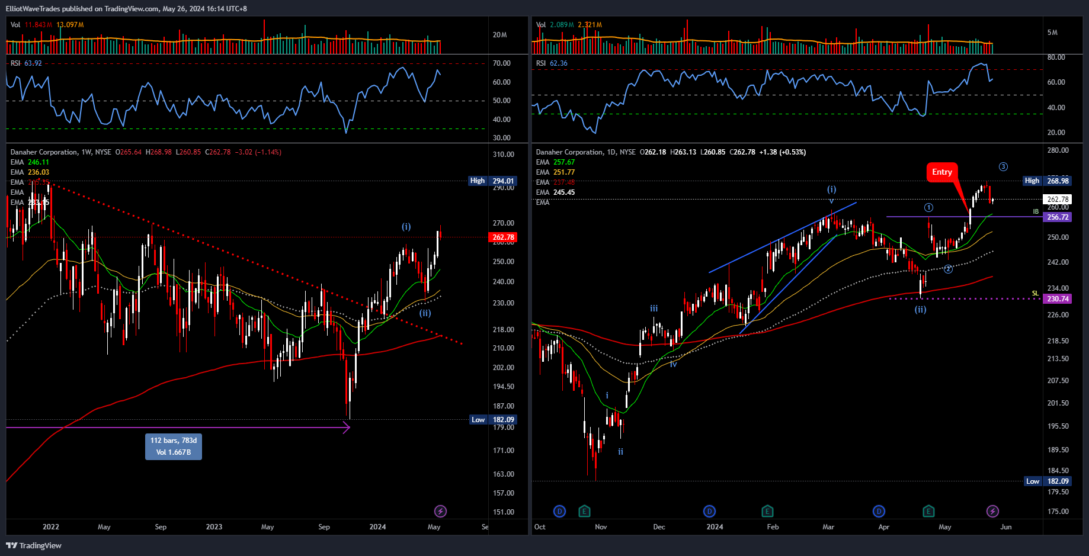The image size is (1089, 556).
Task: Click the EMA 245.45 legend entry
Action: point(555,192)
